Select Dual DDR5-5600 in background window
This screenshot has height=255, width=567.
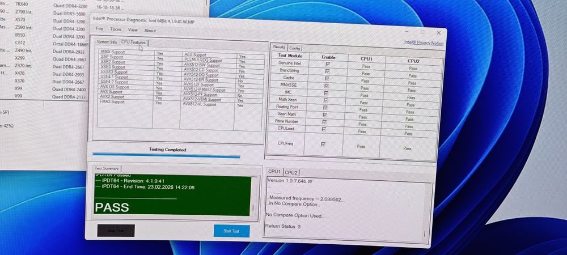coord(69,14)
